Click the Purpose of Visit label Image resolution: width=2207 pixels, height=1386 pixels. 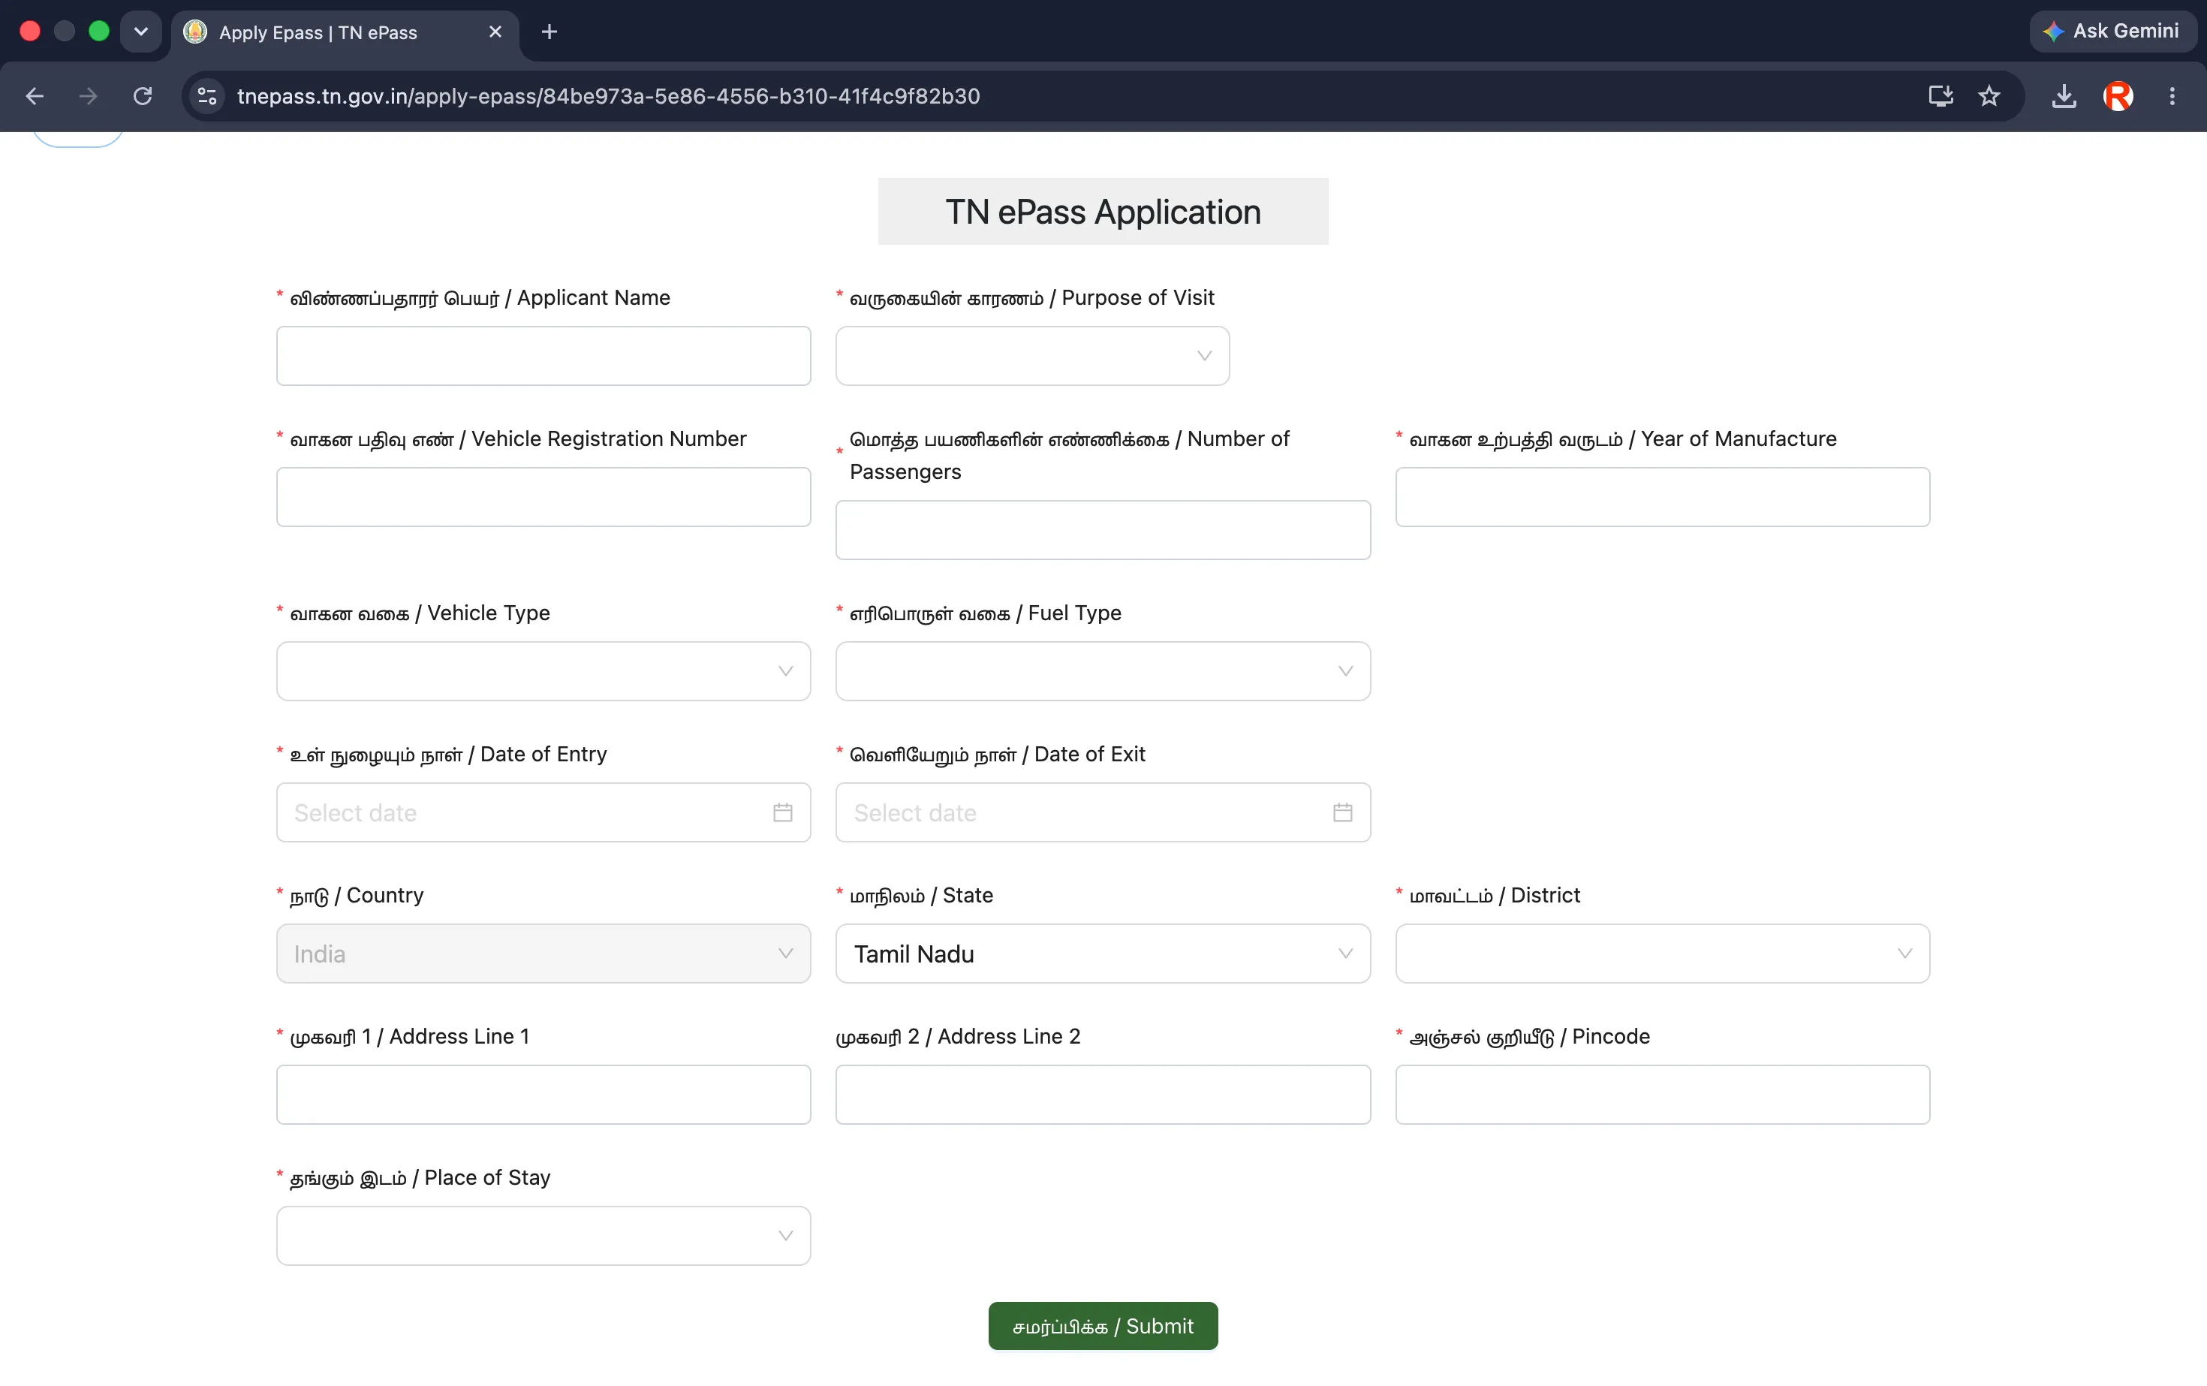(x=1032, y=298)
